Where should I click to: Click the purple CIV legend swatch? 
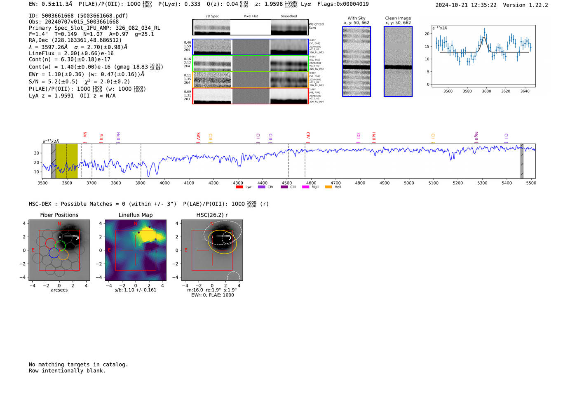[261, 187]
